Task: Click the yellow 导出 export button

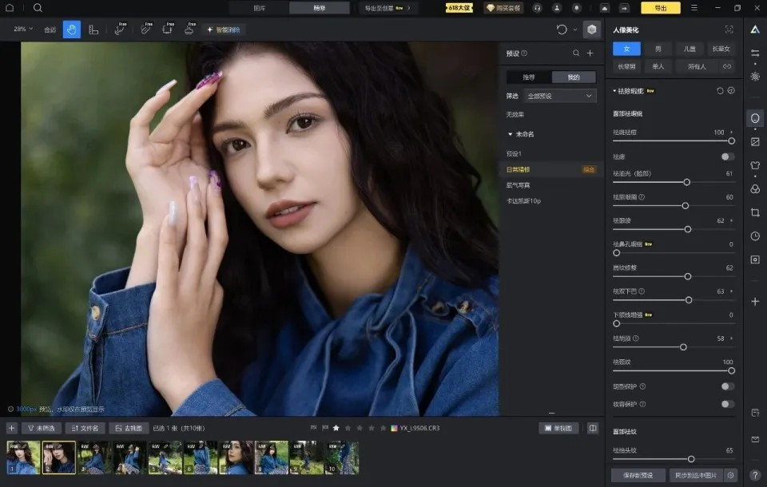Action: click(661, 8)
